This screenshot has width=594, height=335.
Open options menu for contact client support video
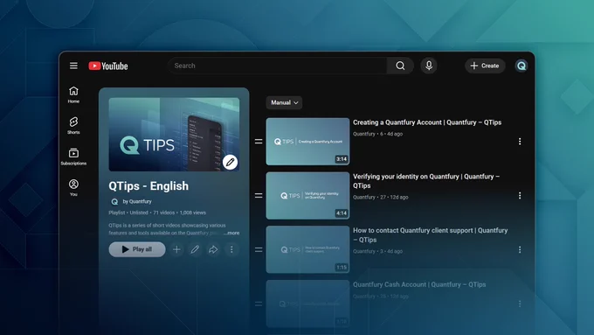[520, 249]
